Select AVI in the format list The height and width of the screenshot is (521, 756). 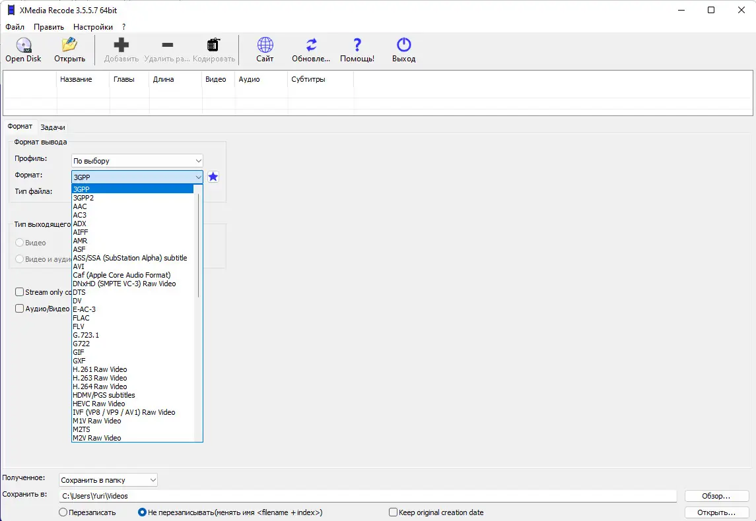click(x=133, y=266)
